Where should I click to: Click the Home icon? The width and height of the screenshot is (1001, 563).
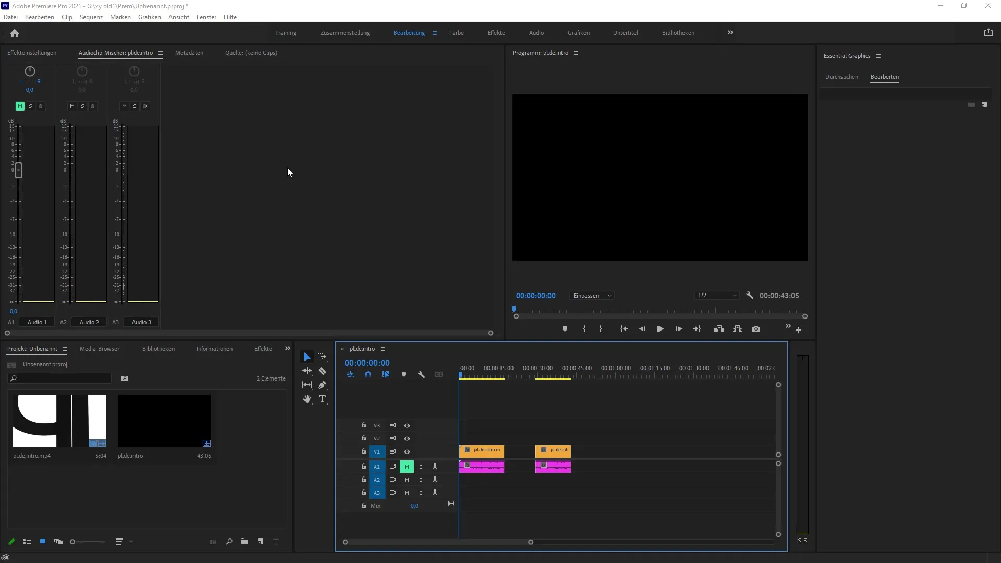(x=15, y=33)
